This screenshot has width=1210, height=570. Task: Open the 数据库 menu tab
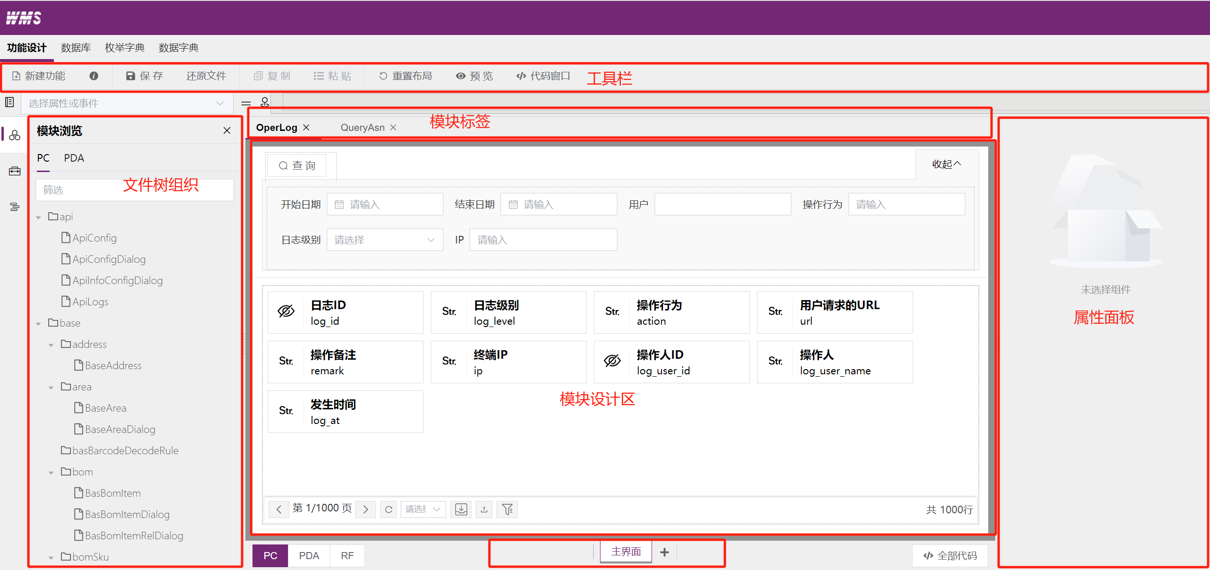[x=76, y=48]
